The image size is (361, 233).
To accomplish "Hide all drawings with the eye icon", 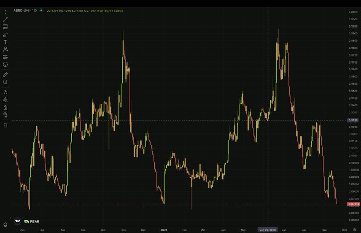I will tap(5, 115).
